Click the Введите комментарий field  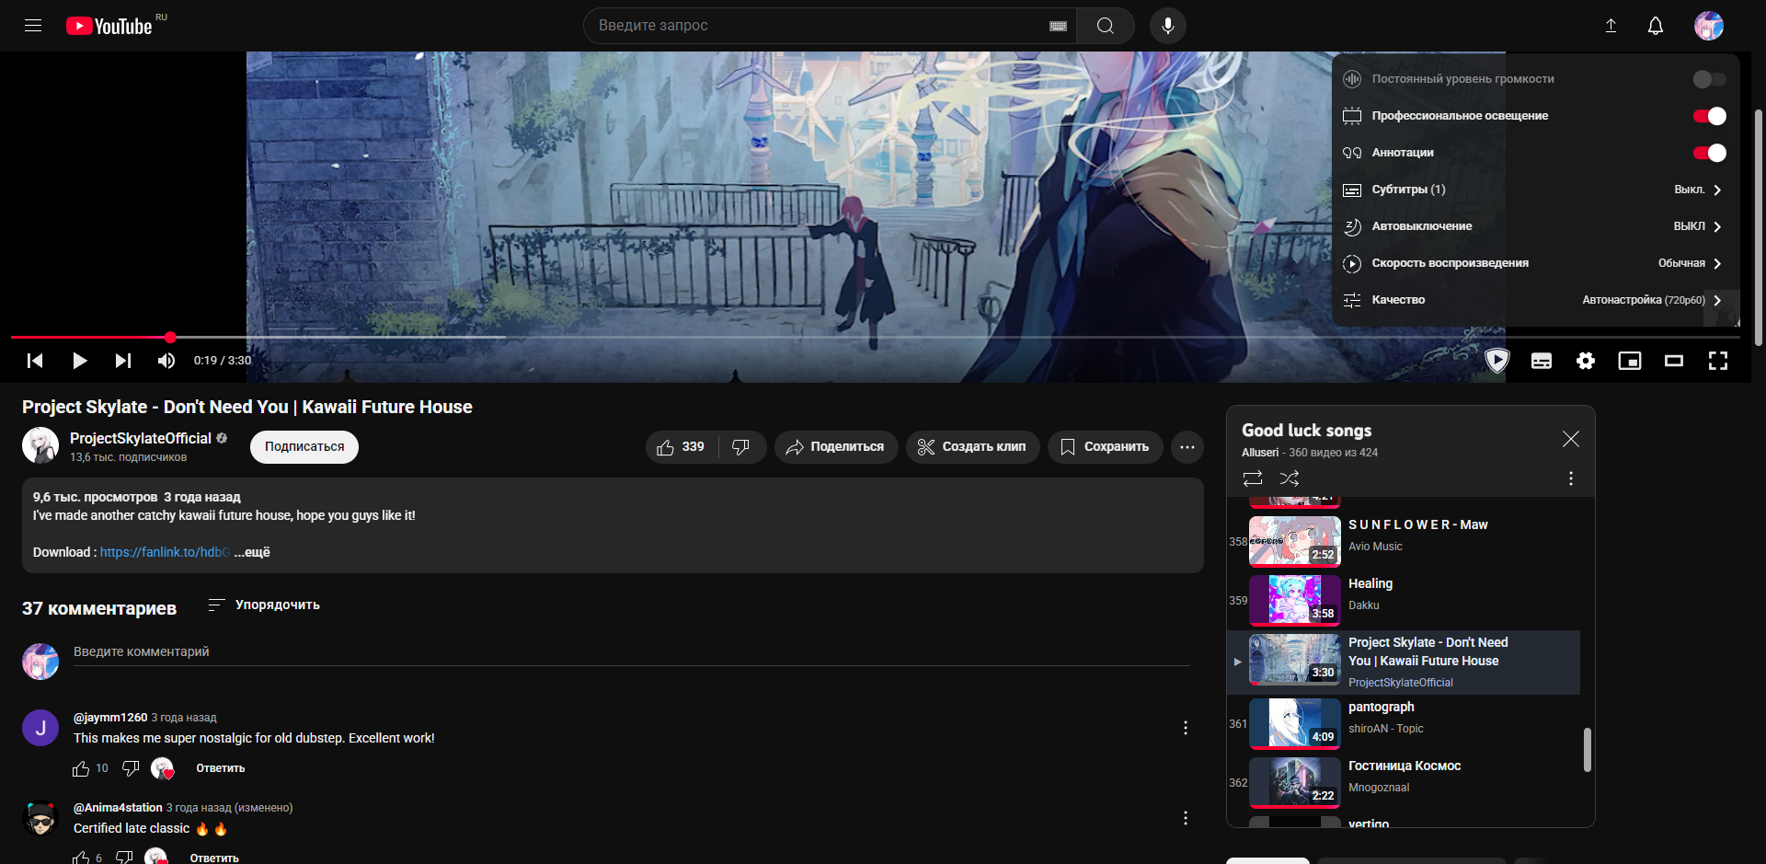pyautogui.click(x=631, y=651)
